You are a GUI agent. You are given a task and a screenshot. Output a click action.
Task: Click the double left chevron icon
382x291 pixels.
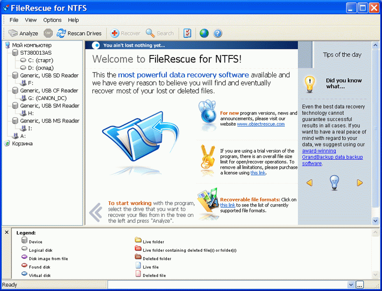pyautogui.click(x=96, y=212)
